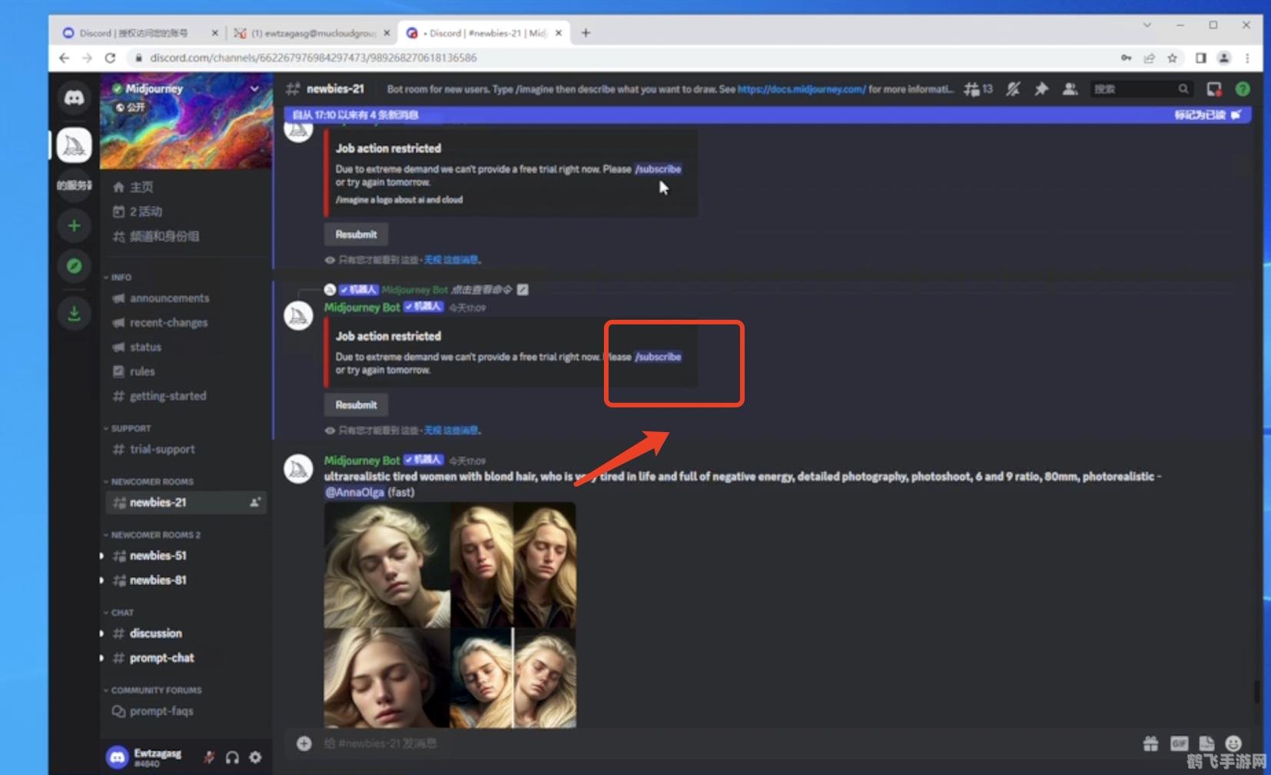Image resolution: width=1271 pixels, height=775 pixels.
Task: Click the message input for newbies-21
Action: click(692, 743)
